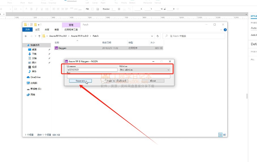The image size is (257, 162).
Task: Click the Bold formatting icon
Action: pyautogui.click(x=32, y=9)
